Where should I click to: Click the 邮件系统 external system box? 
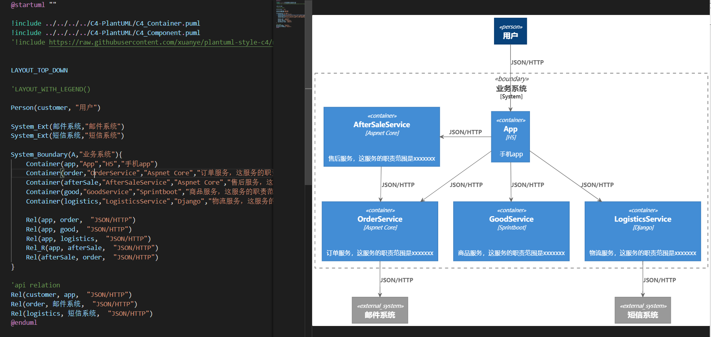[380, 310]
